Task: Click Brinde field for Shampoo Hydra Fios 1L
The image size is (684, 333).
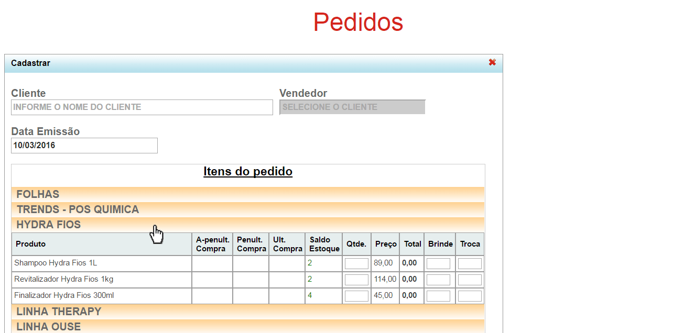Action: pos(438,263)
